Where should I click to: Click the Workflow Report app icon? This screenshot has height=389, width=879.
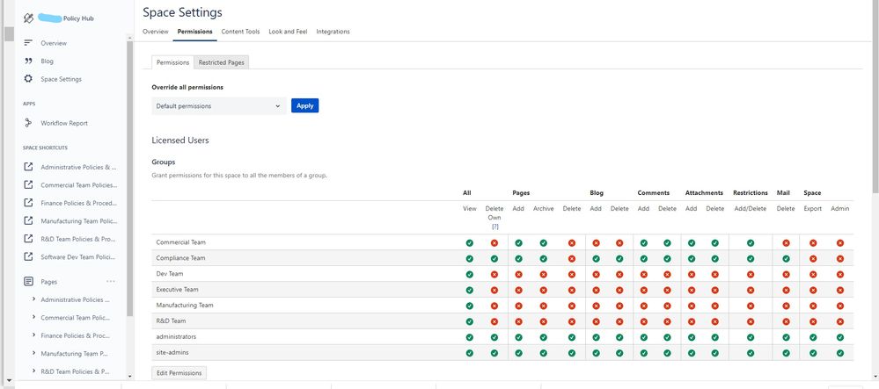[x=28, y=123]
